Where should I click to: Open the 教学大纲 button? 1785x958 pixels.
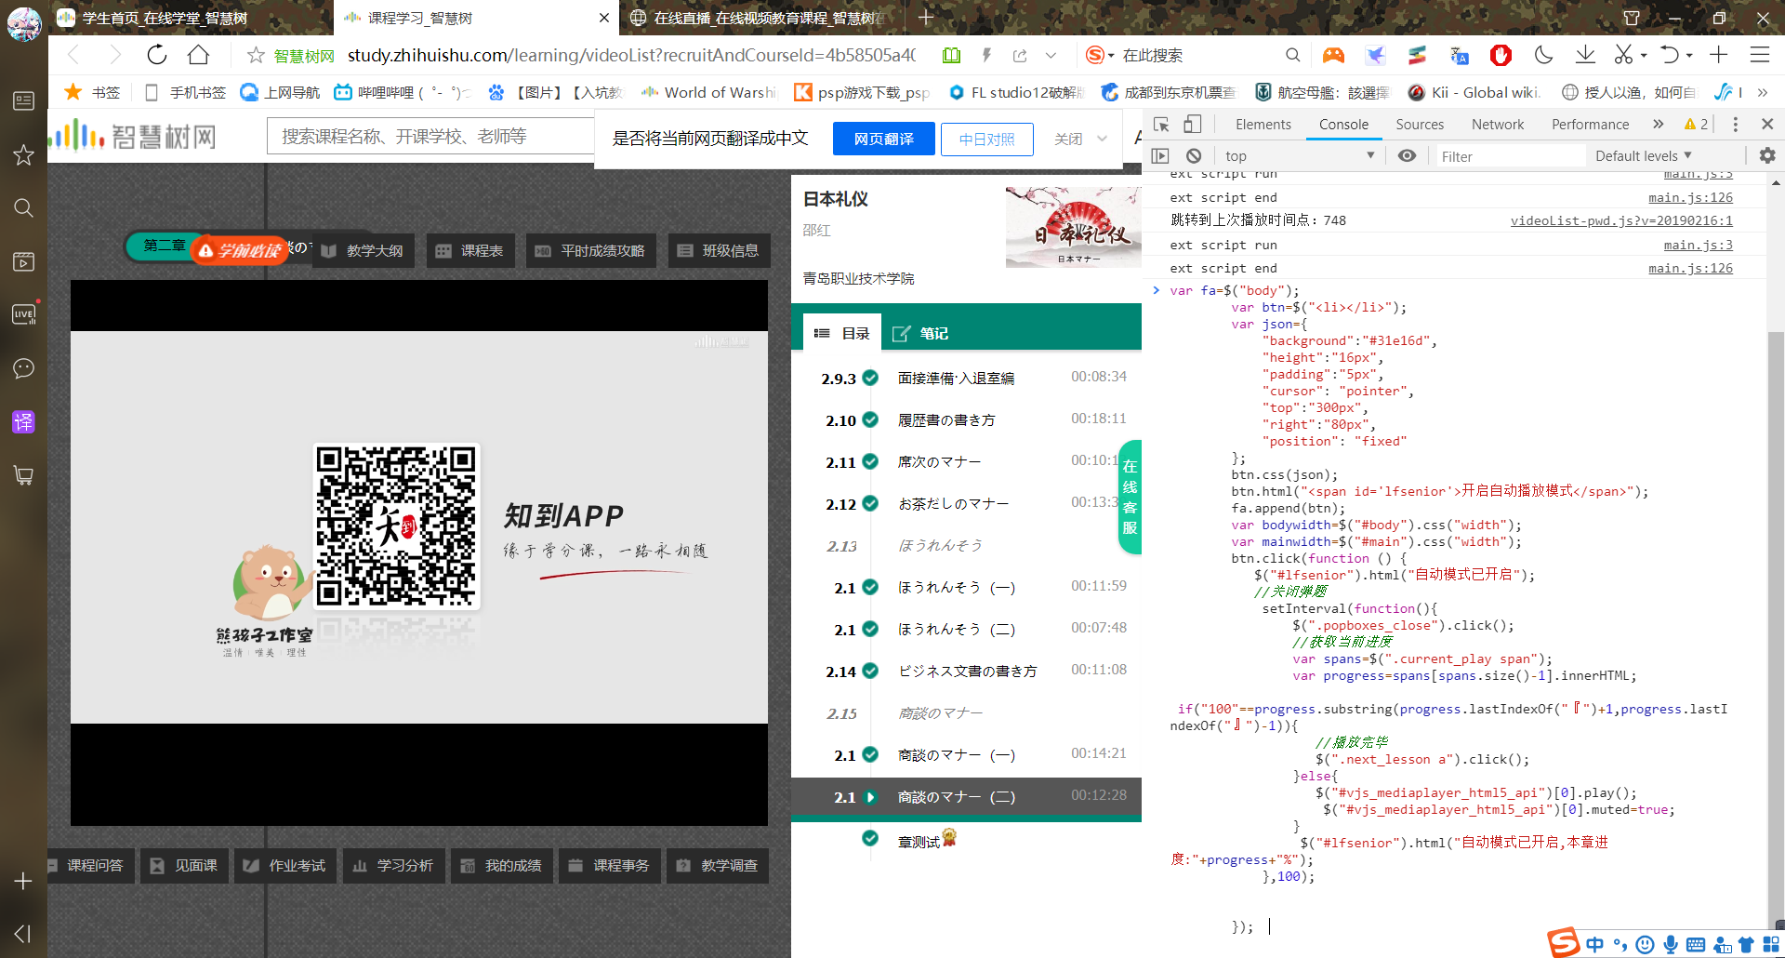click(x=364, y=250)
